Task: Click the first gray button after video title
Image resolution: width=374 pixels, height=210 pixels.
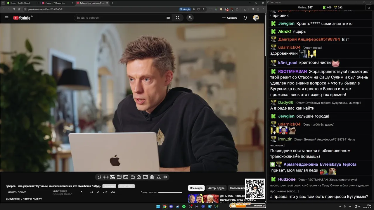Action: tap(109, 186)
